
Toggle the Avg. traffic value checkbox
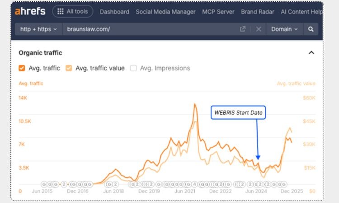pos(69,68)
